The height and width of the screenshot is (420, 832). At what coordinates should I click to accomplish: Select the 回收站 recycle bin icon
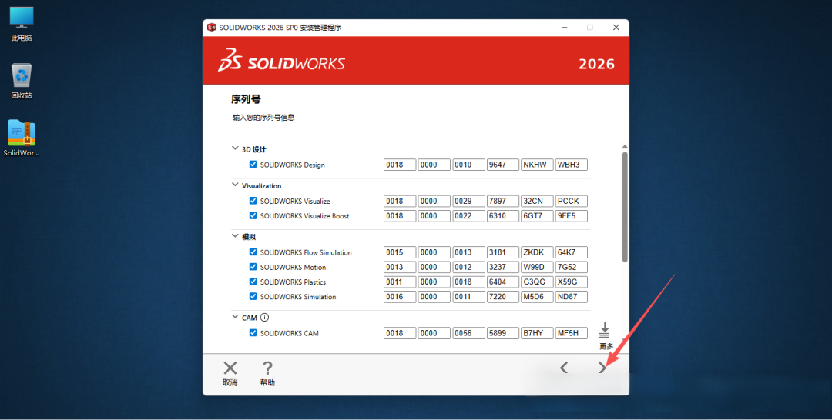[22, 81]
